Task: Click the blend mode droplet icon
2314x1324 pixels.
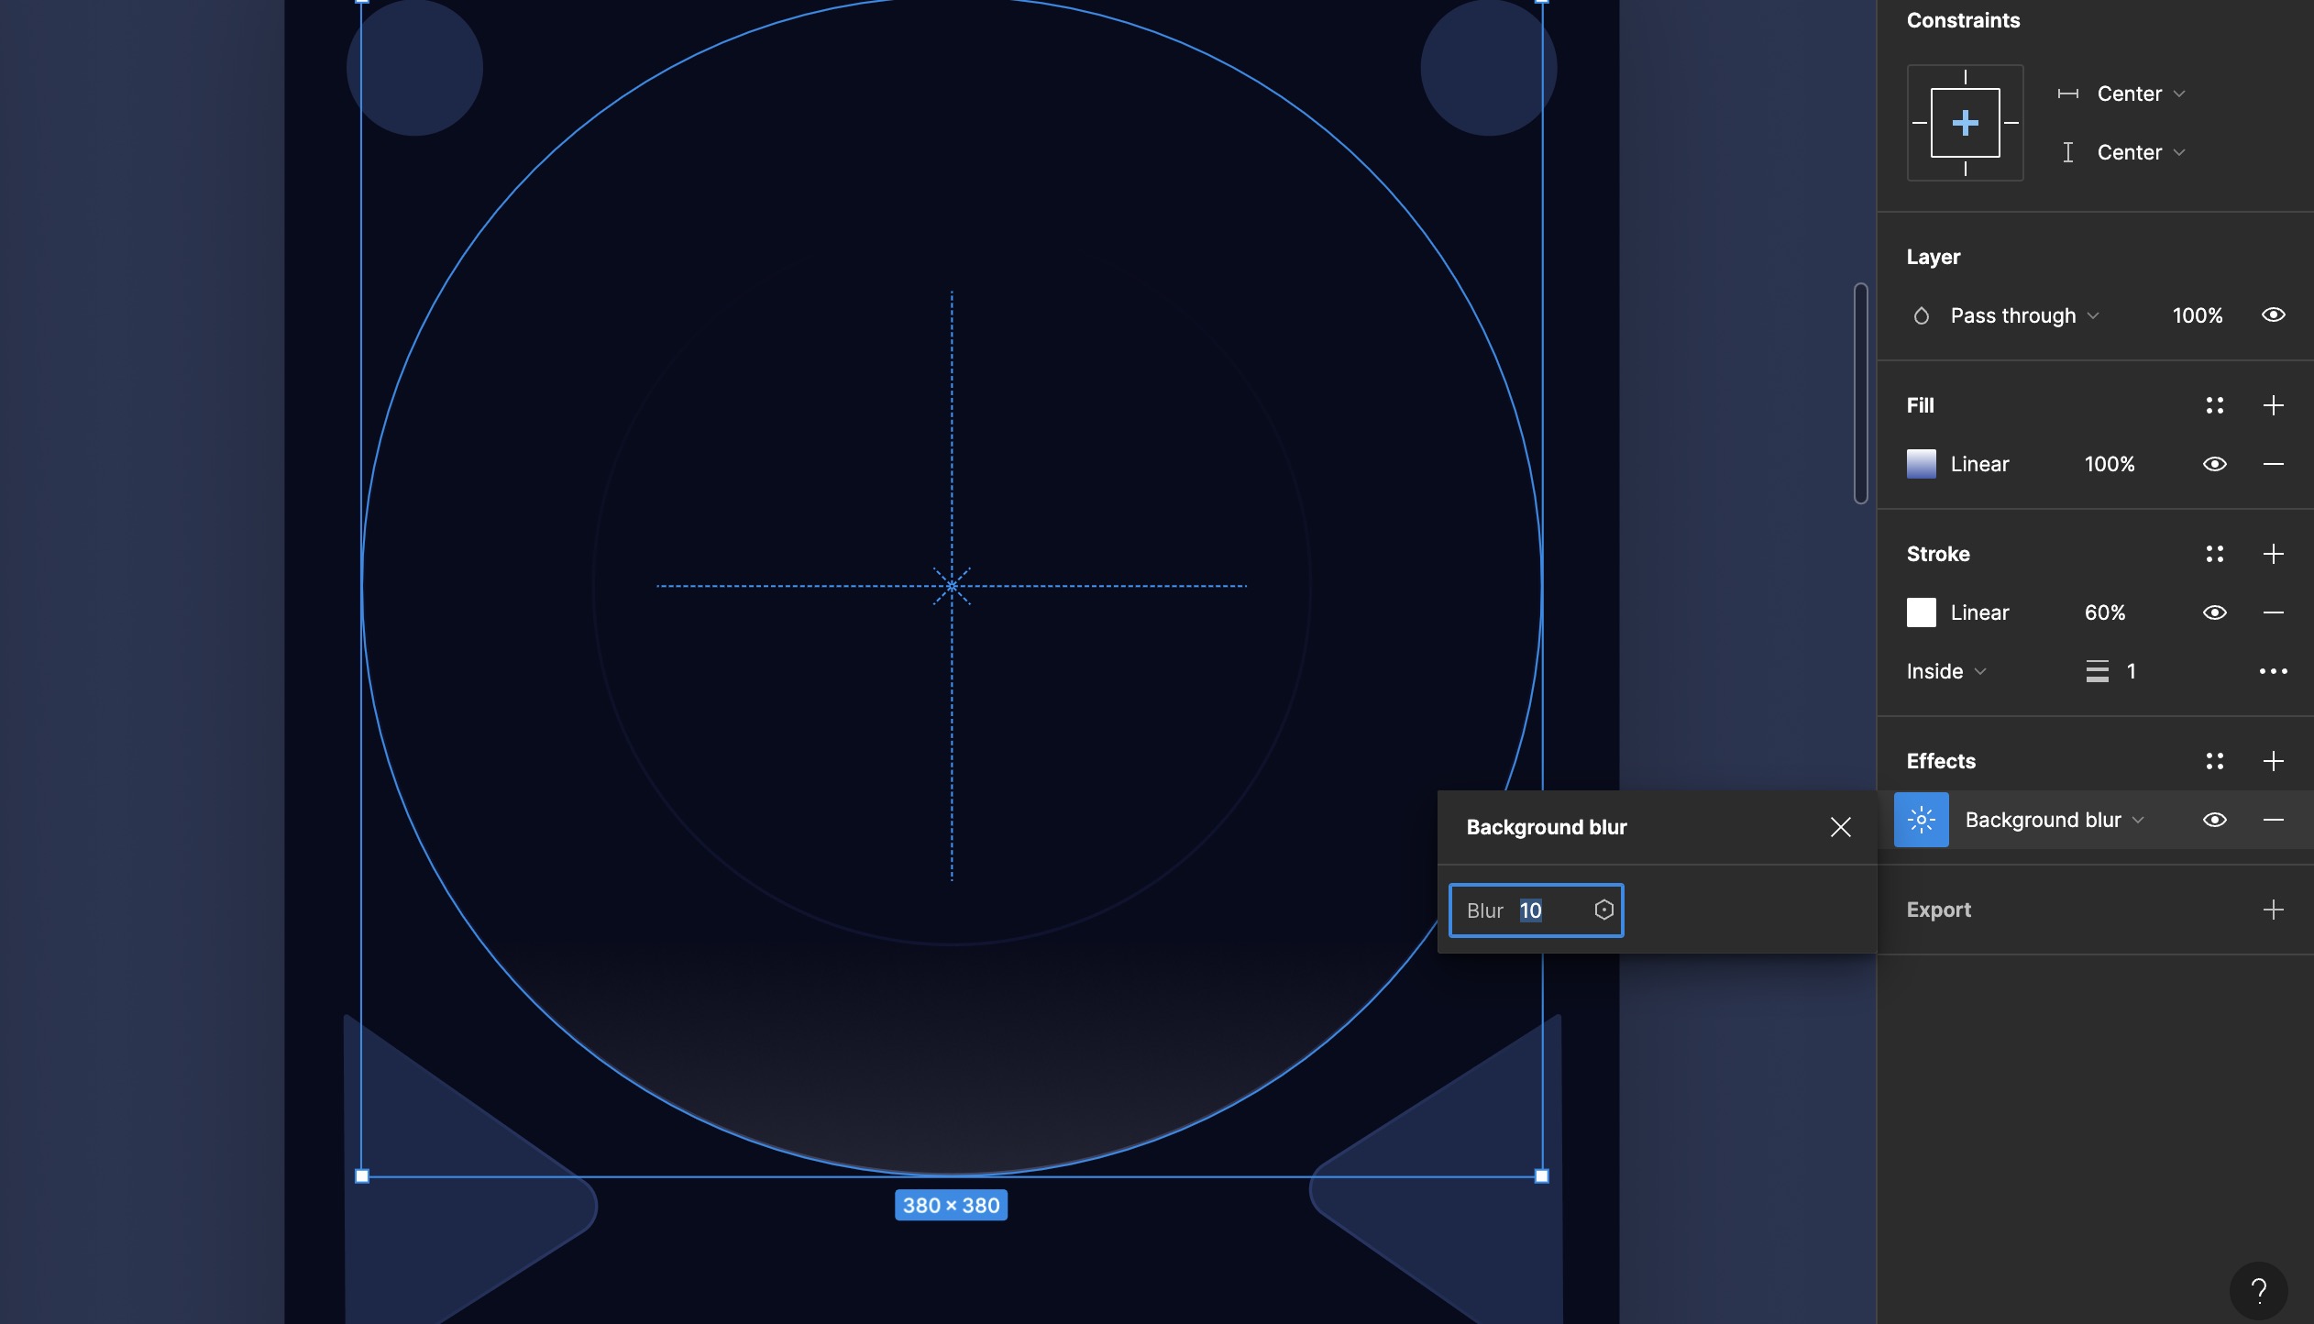Action: [1921, 314]
